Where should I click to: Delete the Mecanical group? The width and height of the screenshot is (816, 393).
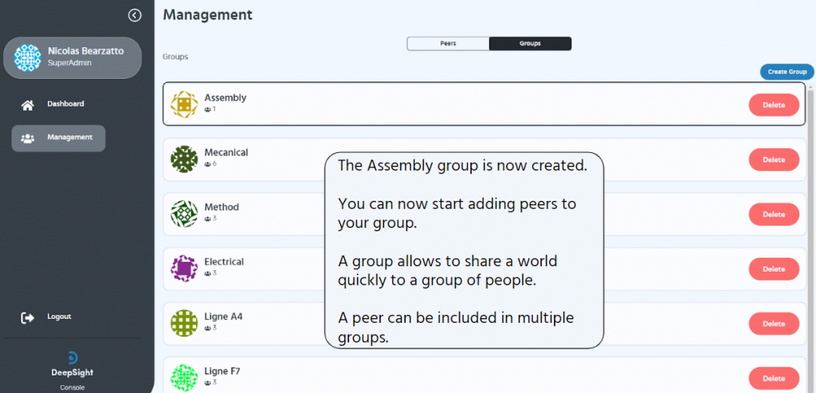pos(774,159)
